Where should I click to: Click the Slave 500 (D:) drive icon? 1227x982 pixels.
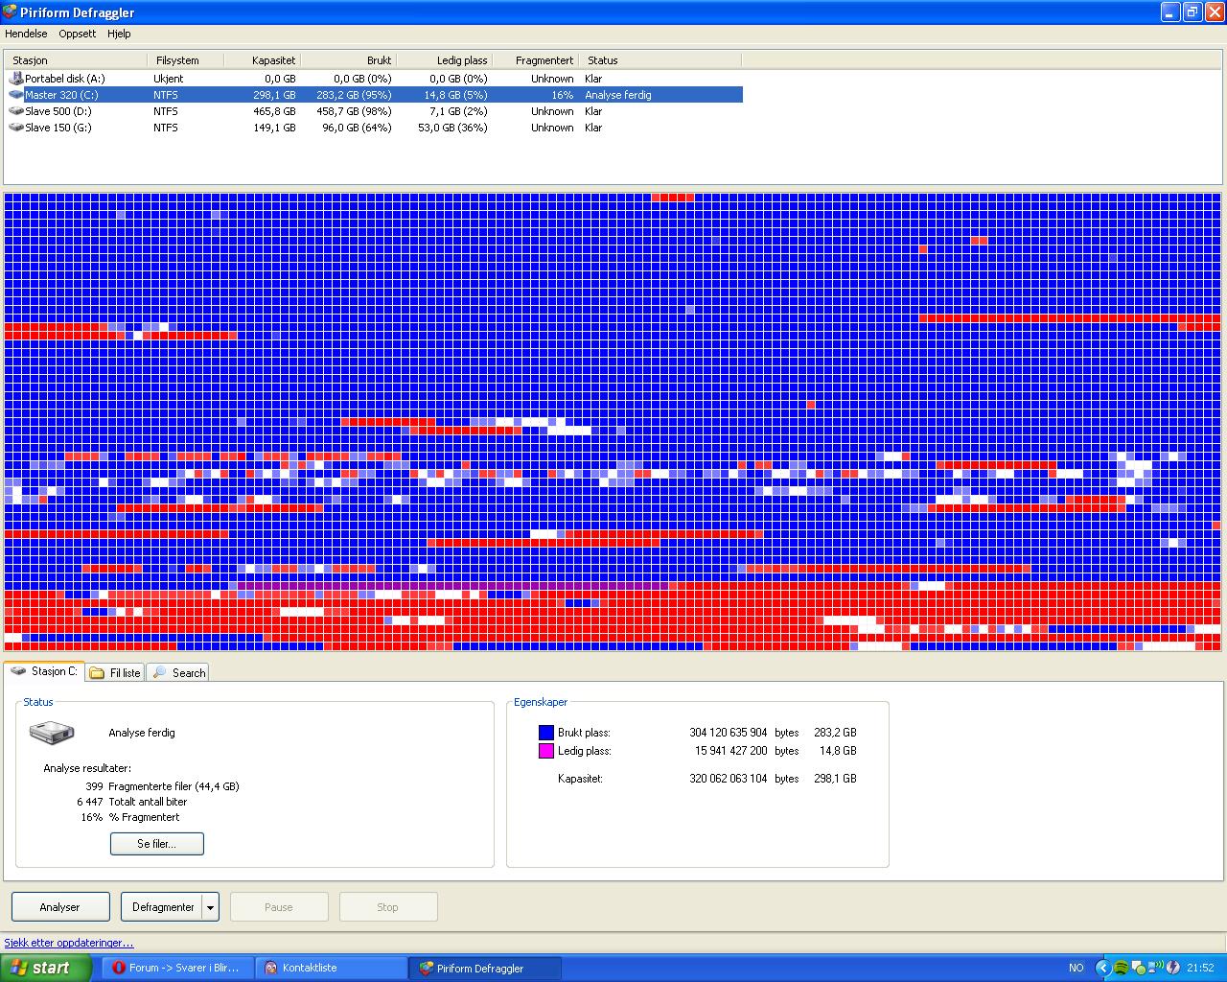[16, 111]
